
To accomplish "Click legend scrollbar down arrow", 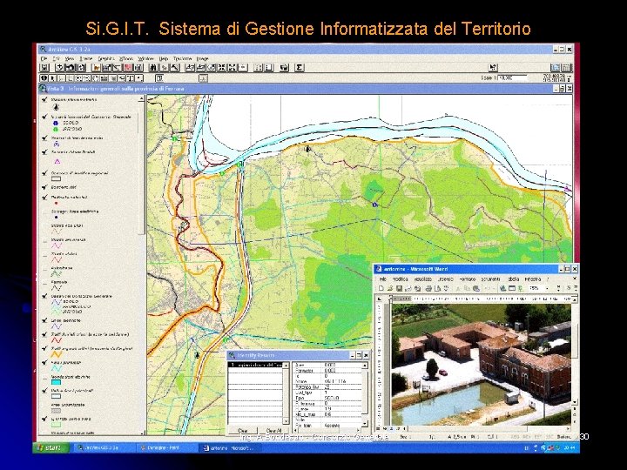I will click(142, 432).
